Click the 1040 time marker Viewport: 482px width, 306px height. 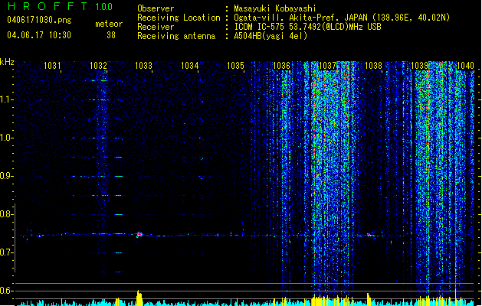click(465, 66)
